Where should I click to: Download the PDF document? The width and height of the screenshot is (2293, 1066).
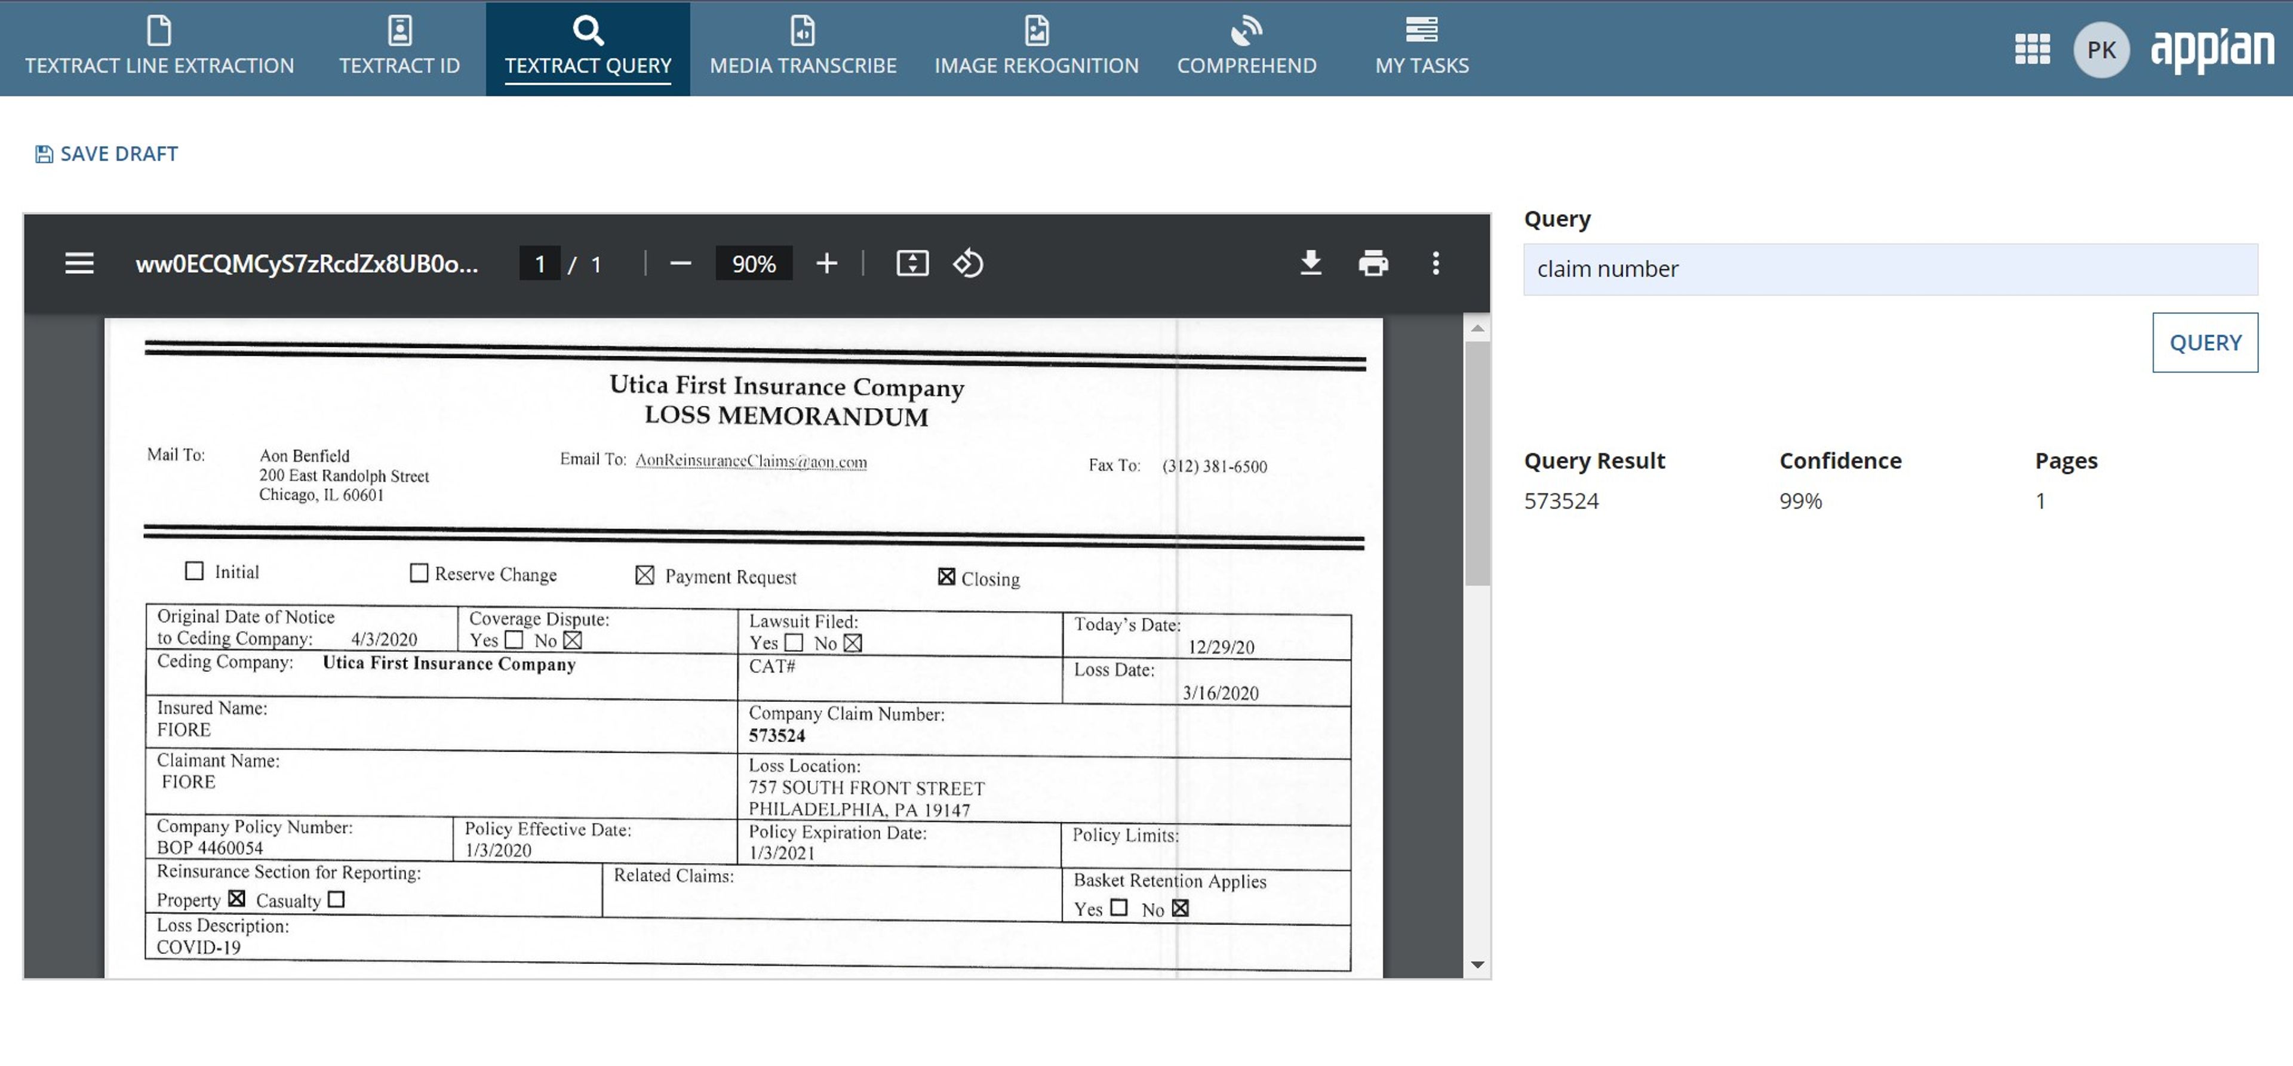1310,263
